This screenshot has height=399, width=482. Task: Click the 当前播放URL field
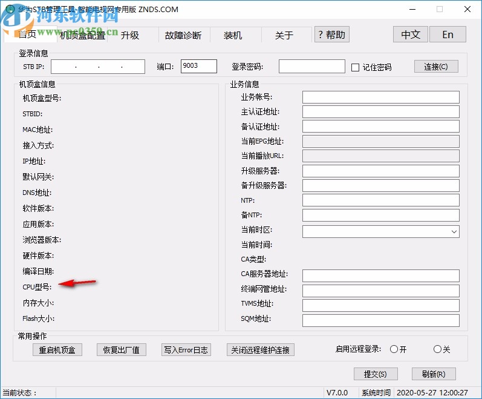click(380, 156)
